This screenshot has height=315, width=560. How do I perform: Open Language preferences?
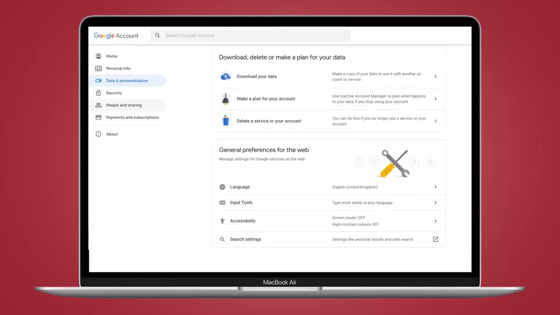pos(329,187)
